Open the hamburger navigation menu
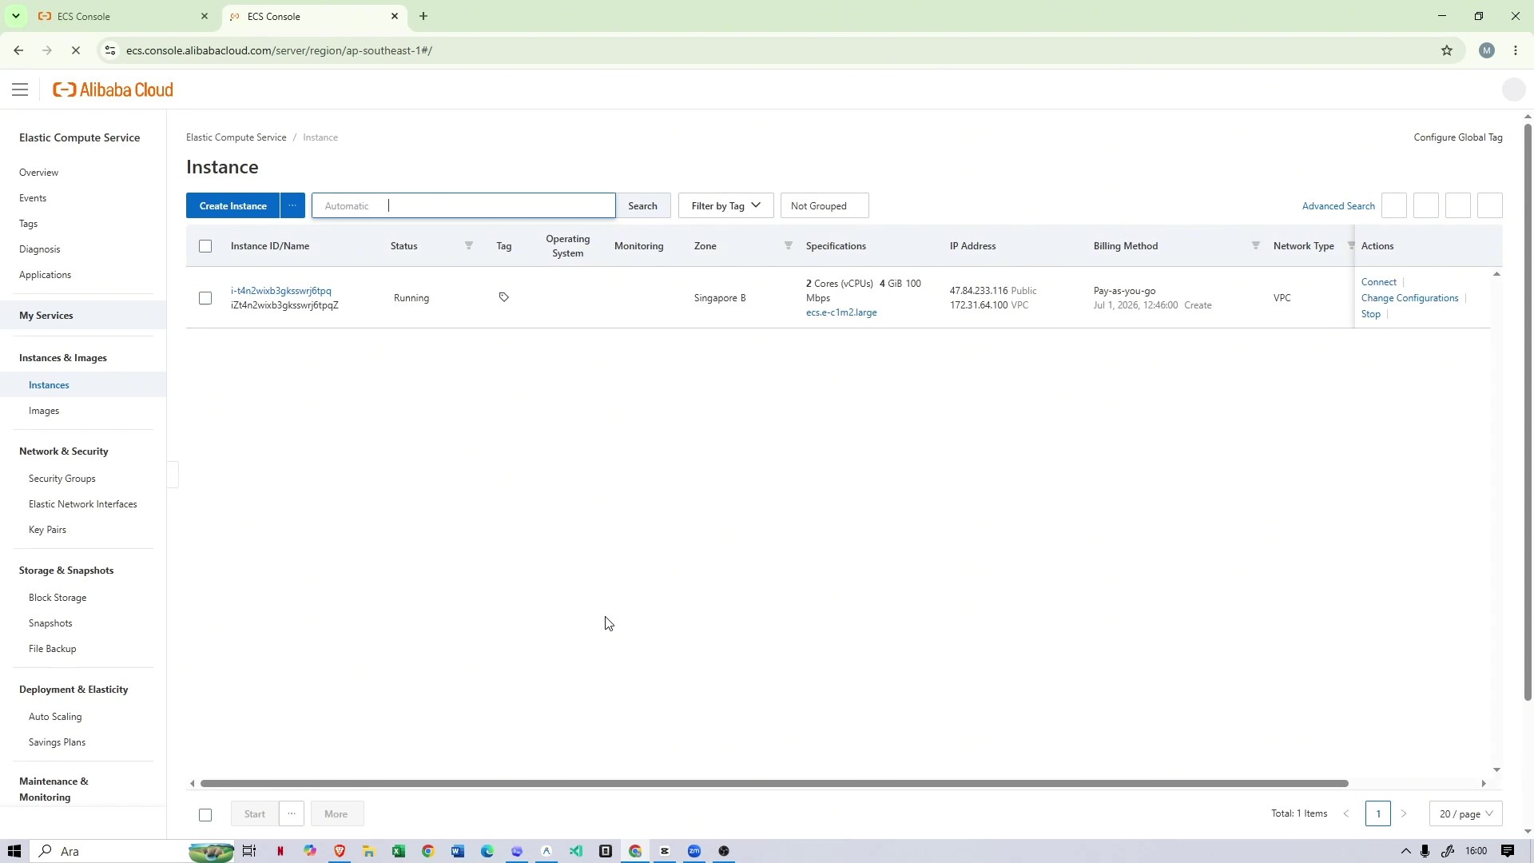The height and width of the screenshot is (863, 1534). [20, 89]
